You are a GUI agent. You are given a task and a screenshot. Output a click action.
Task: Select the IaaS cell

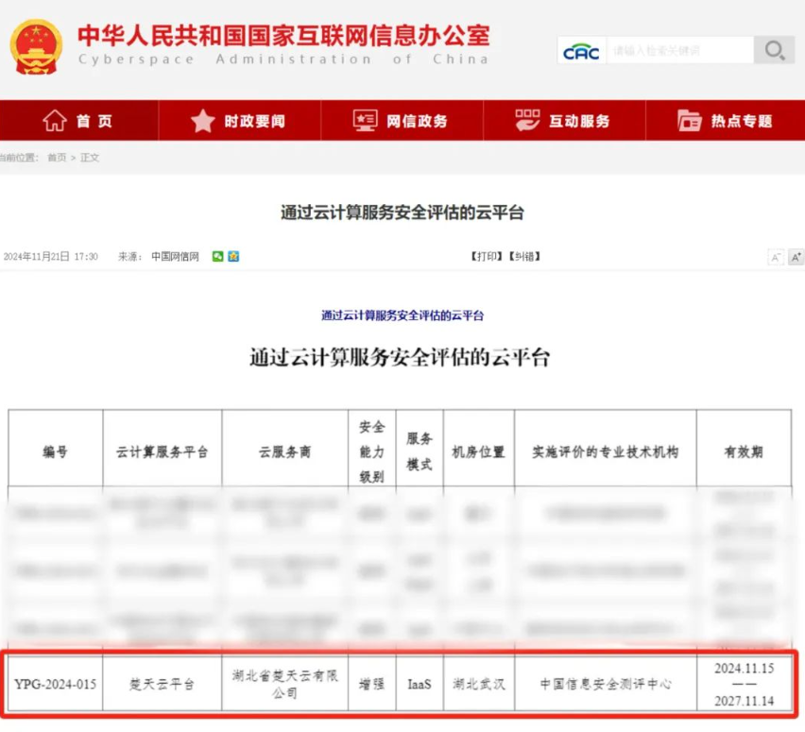pos(420,684)
